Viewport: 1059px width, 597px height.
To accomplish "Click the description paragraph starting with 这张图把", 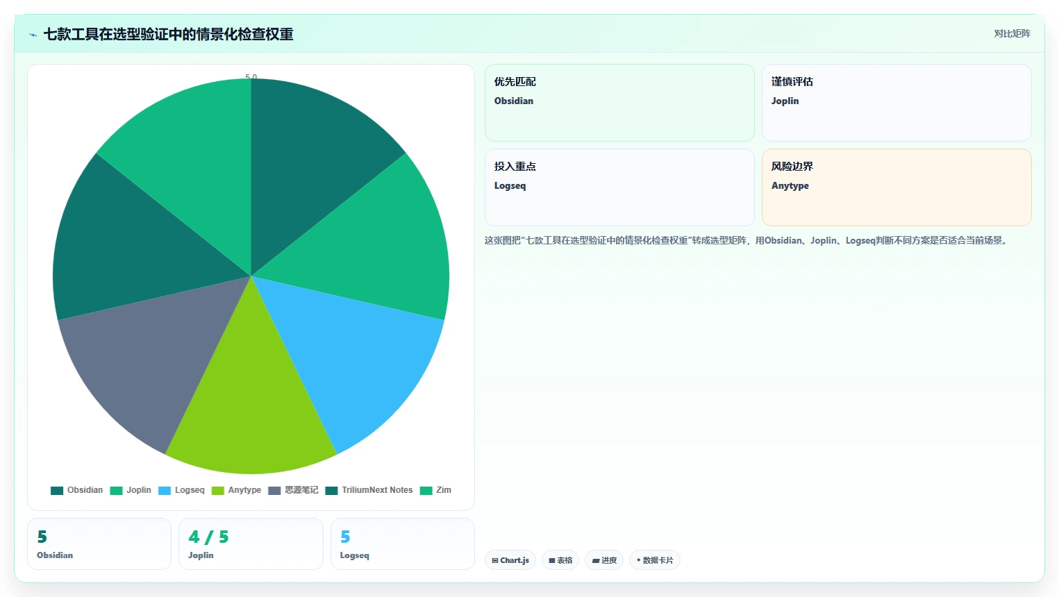I will [x=747, y=241].
